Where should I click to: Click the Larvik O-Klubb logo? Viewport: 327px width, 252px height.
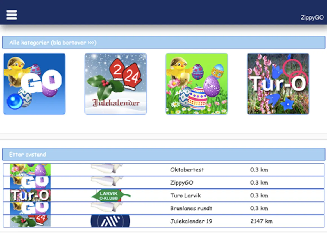pyautogui.click(x=110, y=195)
